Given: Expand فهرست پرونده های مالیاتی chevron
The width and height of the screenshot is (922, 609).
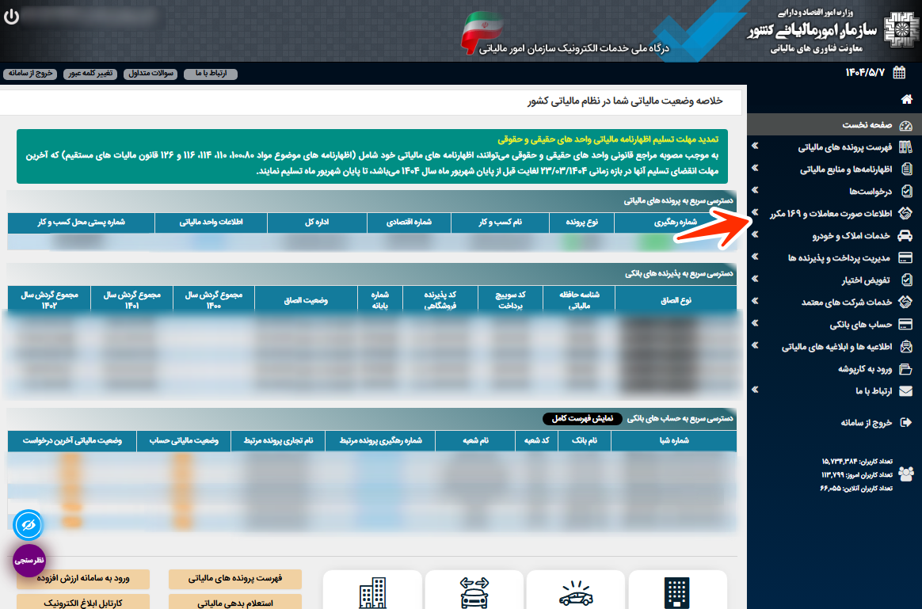Looking at the screenshot, I should point(755,146).
